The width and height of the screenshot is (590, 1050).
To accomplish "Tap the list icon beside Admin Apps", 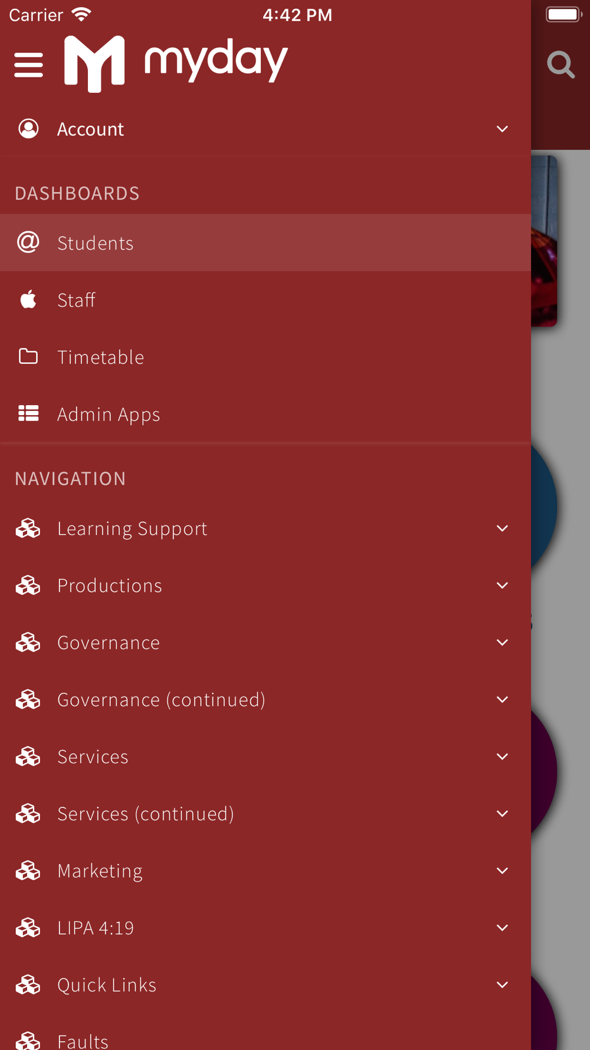I will 28,413.
